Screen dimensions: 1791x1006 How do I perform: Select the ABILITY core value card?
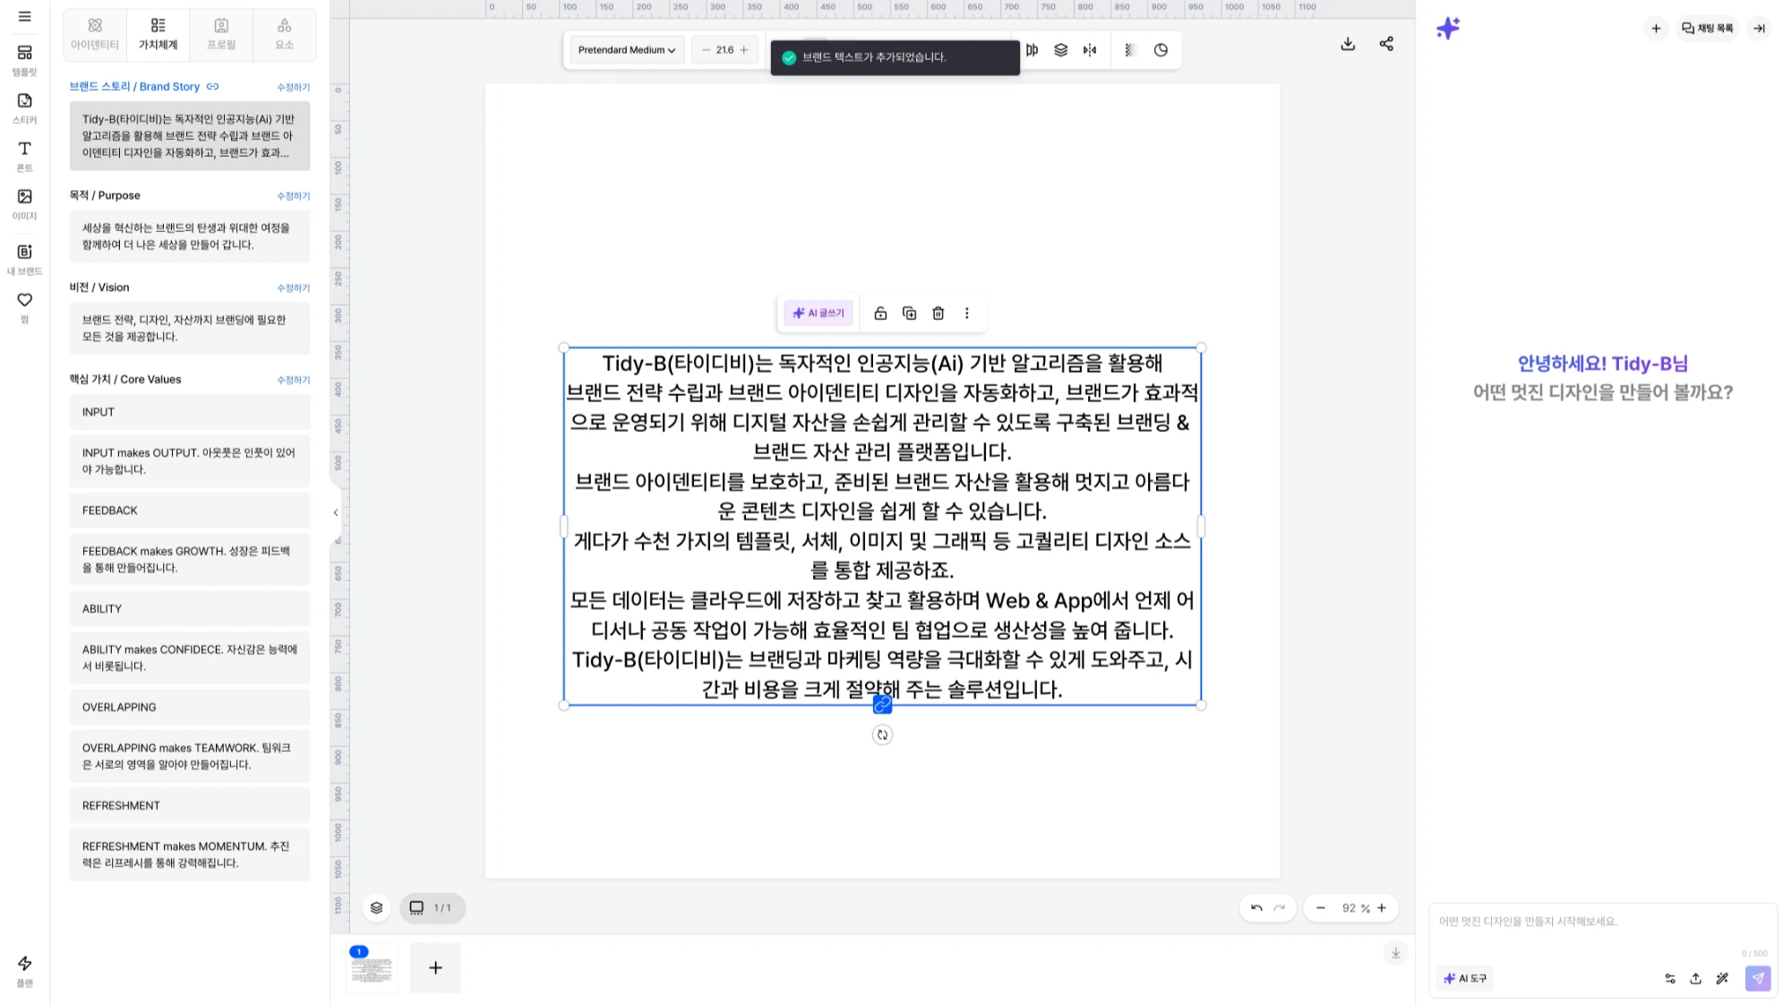click(190, 609)
